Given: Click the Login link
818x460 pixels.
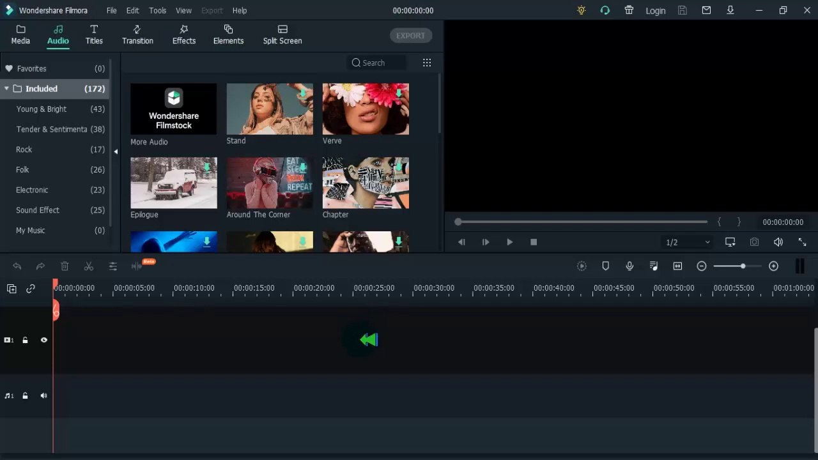Looking at the screenshot, I should 655,11.
